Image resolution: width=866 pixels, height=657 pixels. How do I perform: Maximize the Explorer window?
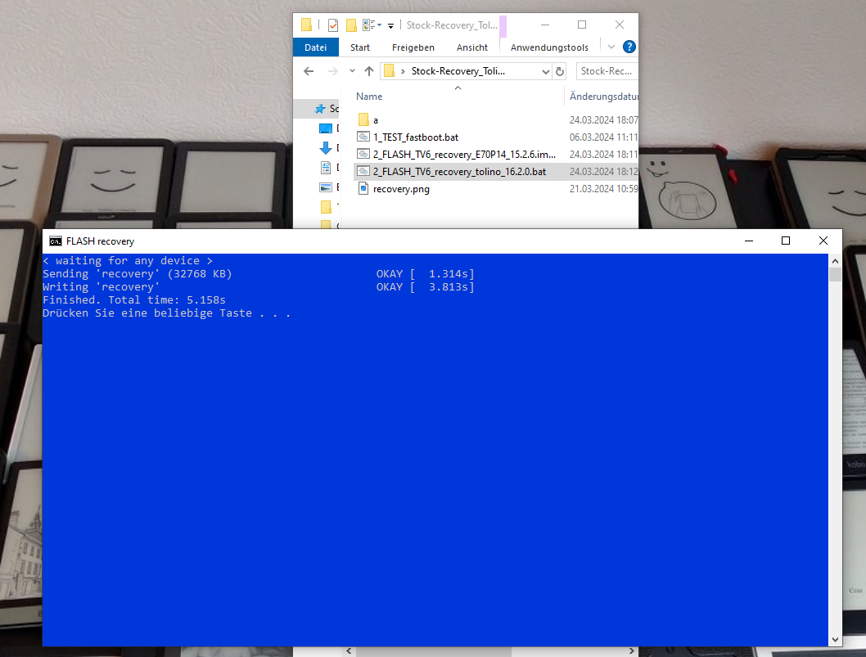tap(582, 25)
